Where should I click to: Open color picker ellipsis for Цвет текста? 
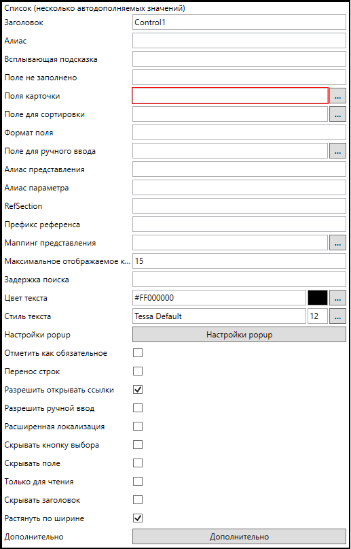coord(337,298)
